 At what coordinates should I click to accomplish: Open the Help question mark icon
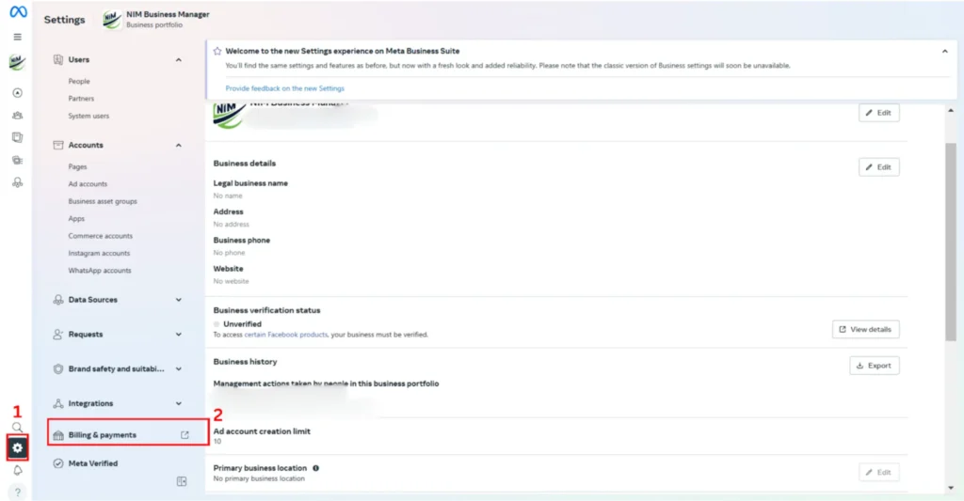(x=17, y=492)
